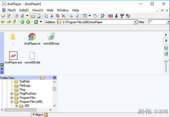Click the red Delete X icon

point(64,16)
